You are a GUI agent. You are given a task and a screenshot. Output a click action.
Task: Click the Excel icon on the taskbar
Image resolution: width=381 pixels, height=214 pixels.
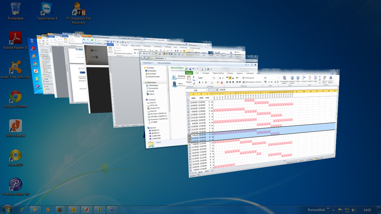tap(99, 210)
